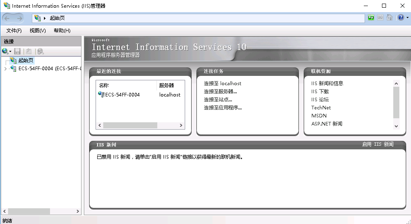Image resolution: width=411 pixels, height=224 pixels.
Task: Open TechNet link
Action: pos(321,108)
